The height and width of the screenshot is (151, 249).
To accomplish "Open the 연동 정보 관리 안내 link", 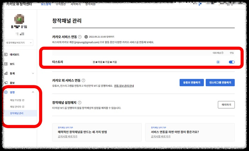I will click(x=124, y=86).
